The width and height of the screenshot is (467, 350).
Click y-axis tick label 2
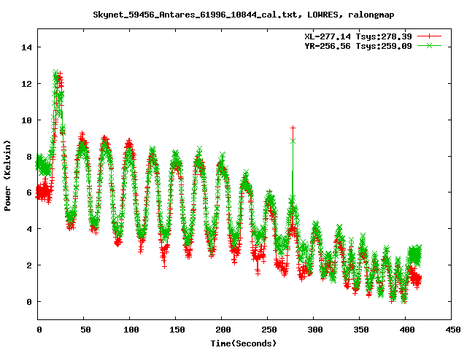tap(29, 265)
